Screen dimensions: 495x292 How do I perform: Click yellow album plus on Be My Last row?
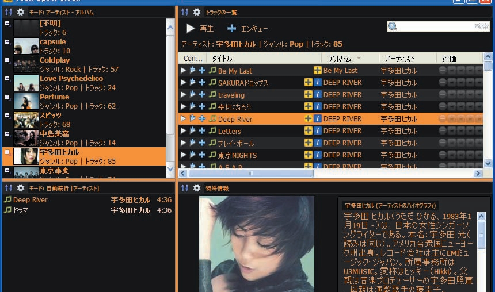318,70
